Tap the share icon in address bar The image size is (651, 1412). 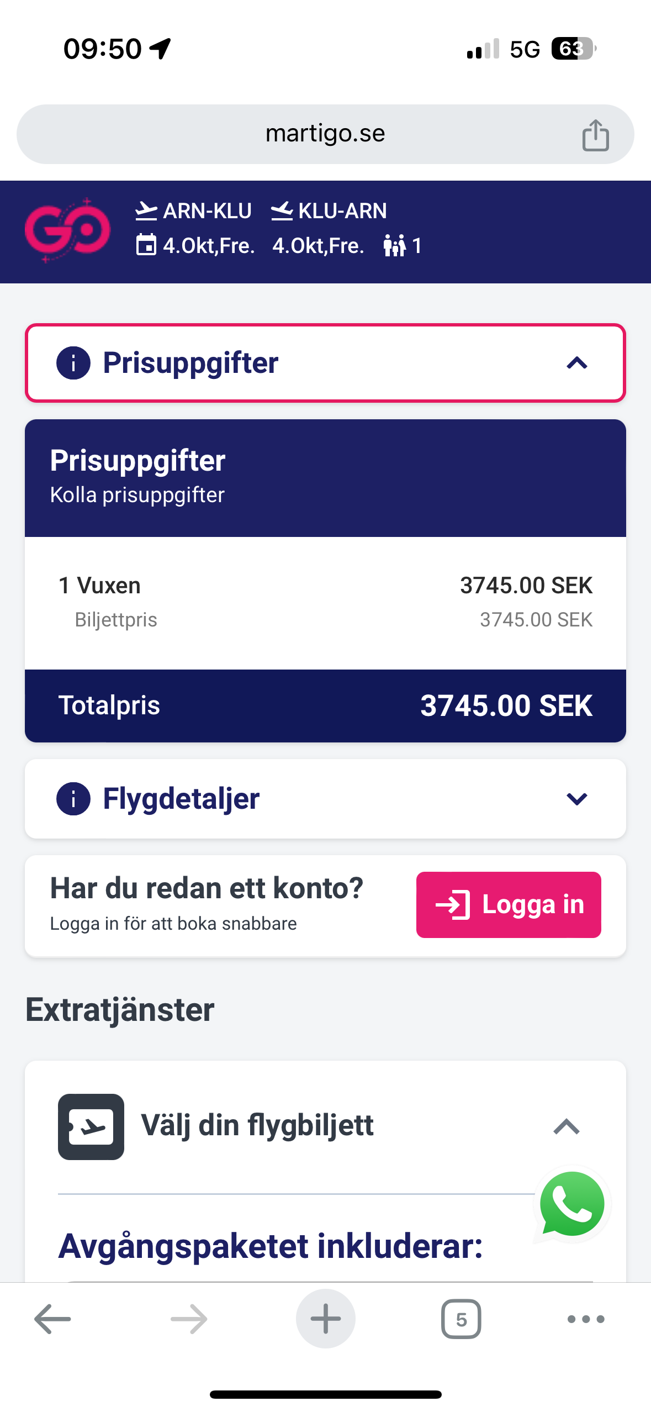pos(595,135)
